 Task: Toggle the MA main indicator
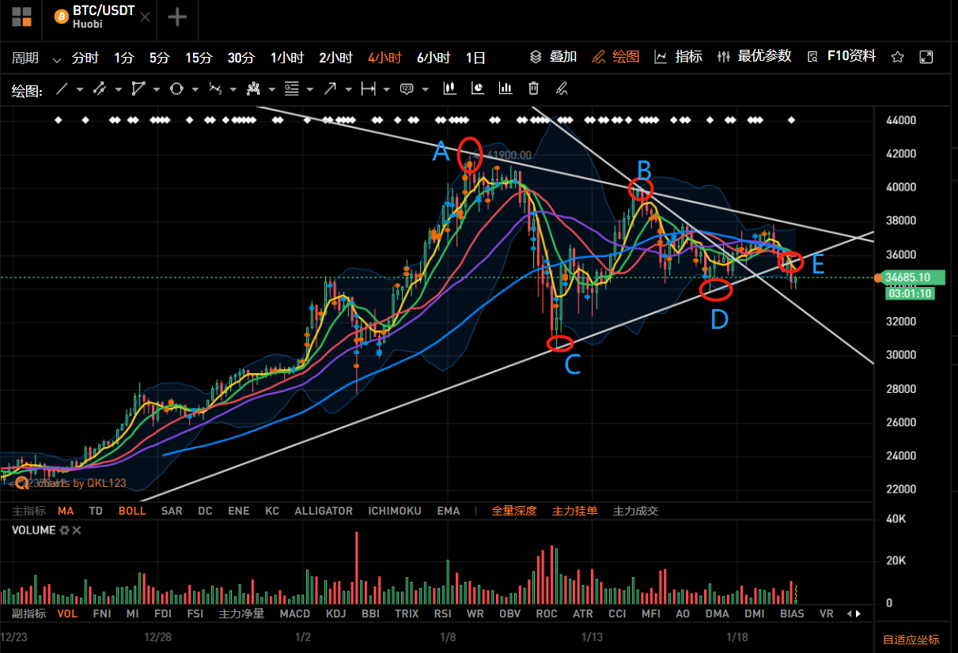66,511
